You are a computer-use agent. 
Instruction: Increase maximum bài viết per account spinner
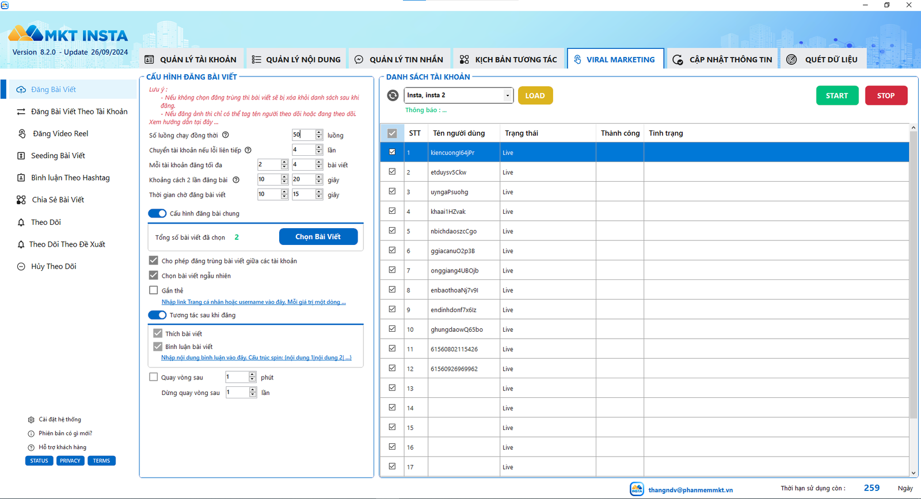click(x=319, y=162)
